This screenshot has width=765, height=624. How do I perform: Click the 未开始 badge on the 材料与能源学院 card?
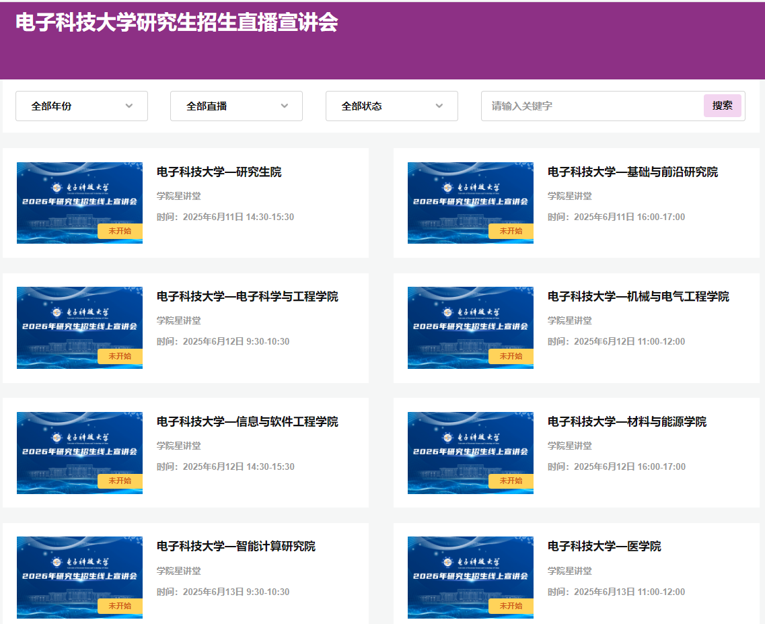click(x=511, y=481)
